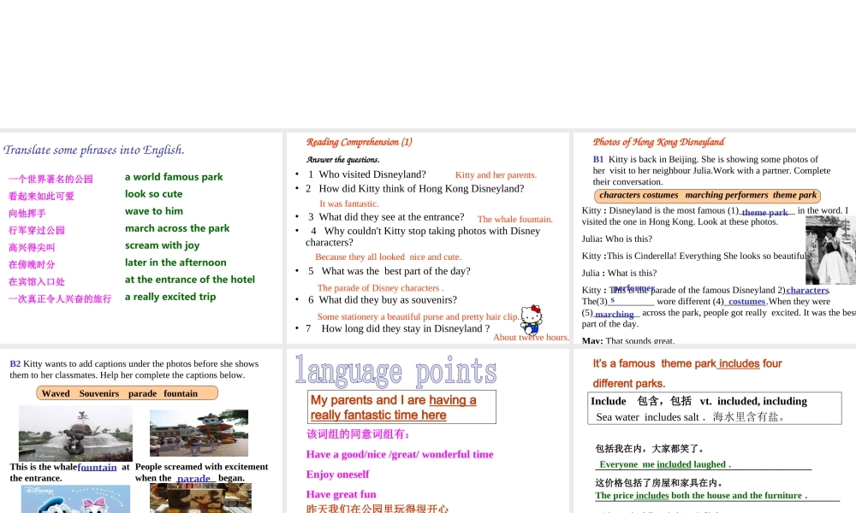This screenshot has height=513, width=856.
Task: Click the Chinese phrase '向他挥手'
Action: [x=27, y=213]
